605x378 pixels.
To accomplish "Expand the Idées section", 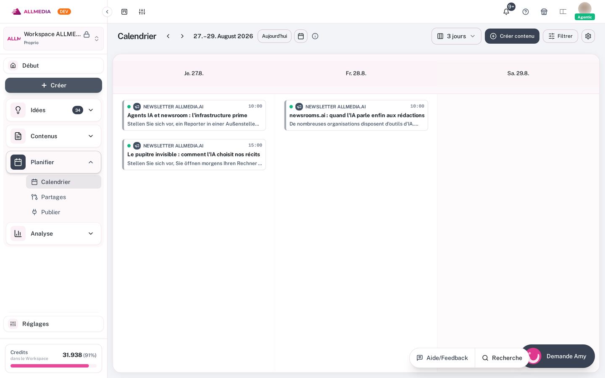I will pyautogui.click(x=53, y=110).
